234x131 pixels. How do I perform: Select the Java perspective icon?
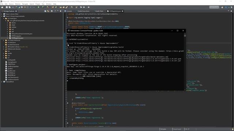click(x=226, y=7)
